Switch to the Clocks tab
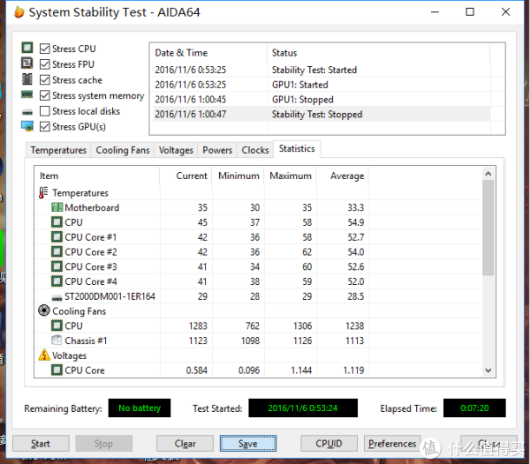 (x=255, y=150)
